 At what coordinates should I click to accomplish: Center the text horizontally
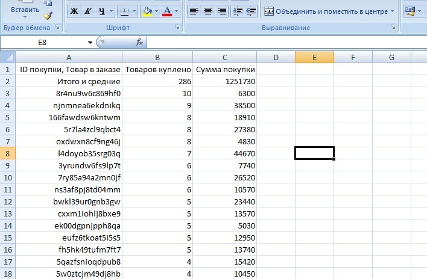click(208, 11)
